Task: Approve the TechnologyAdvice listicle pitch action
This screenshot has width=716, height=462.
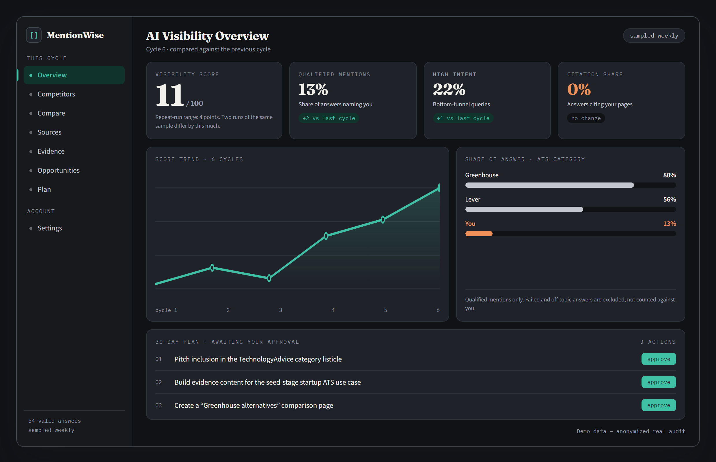Action: 659,359
